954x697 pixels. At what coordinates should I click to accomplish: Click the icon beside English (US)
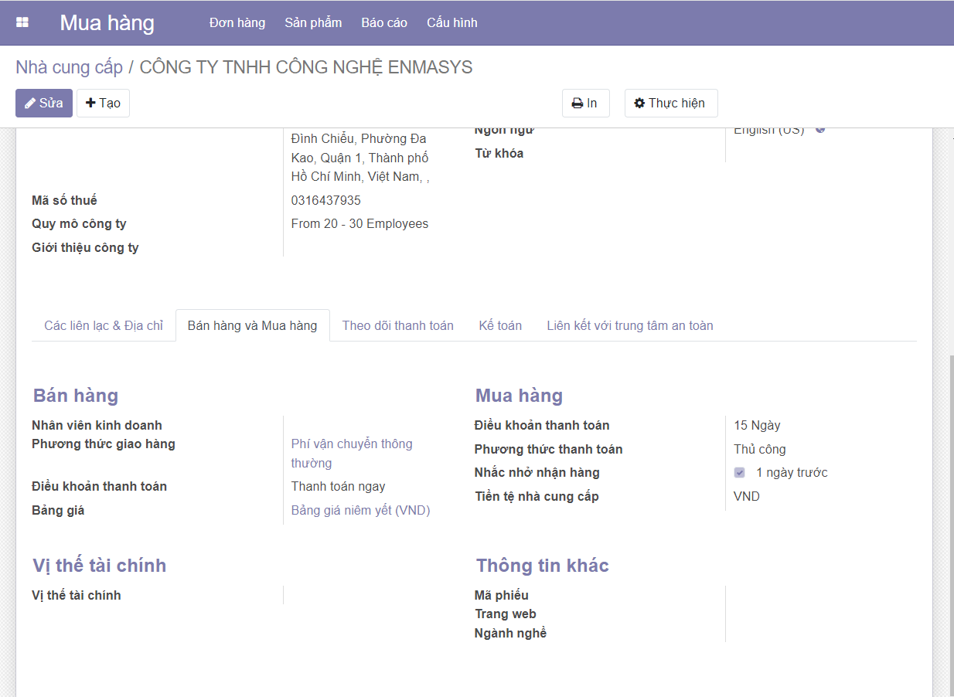pyautogui.click(x=820, y=129)
